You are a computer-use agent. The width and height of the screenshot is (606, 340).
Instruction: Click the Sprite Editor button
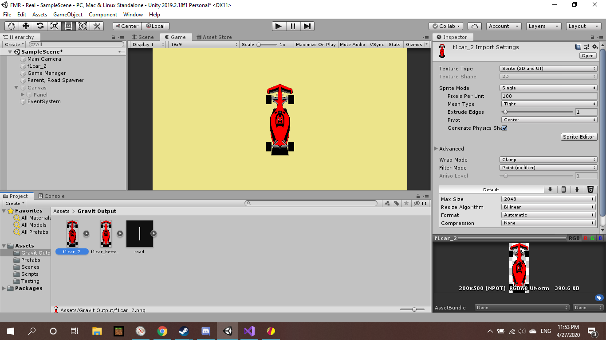coord(579,137)
